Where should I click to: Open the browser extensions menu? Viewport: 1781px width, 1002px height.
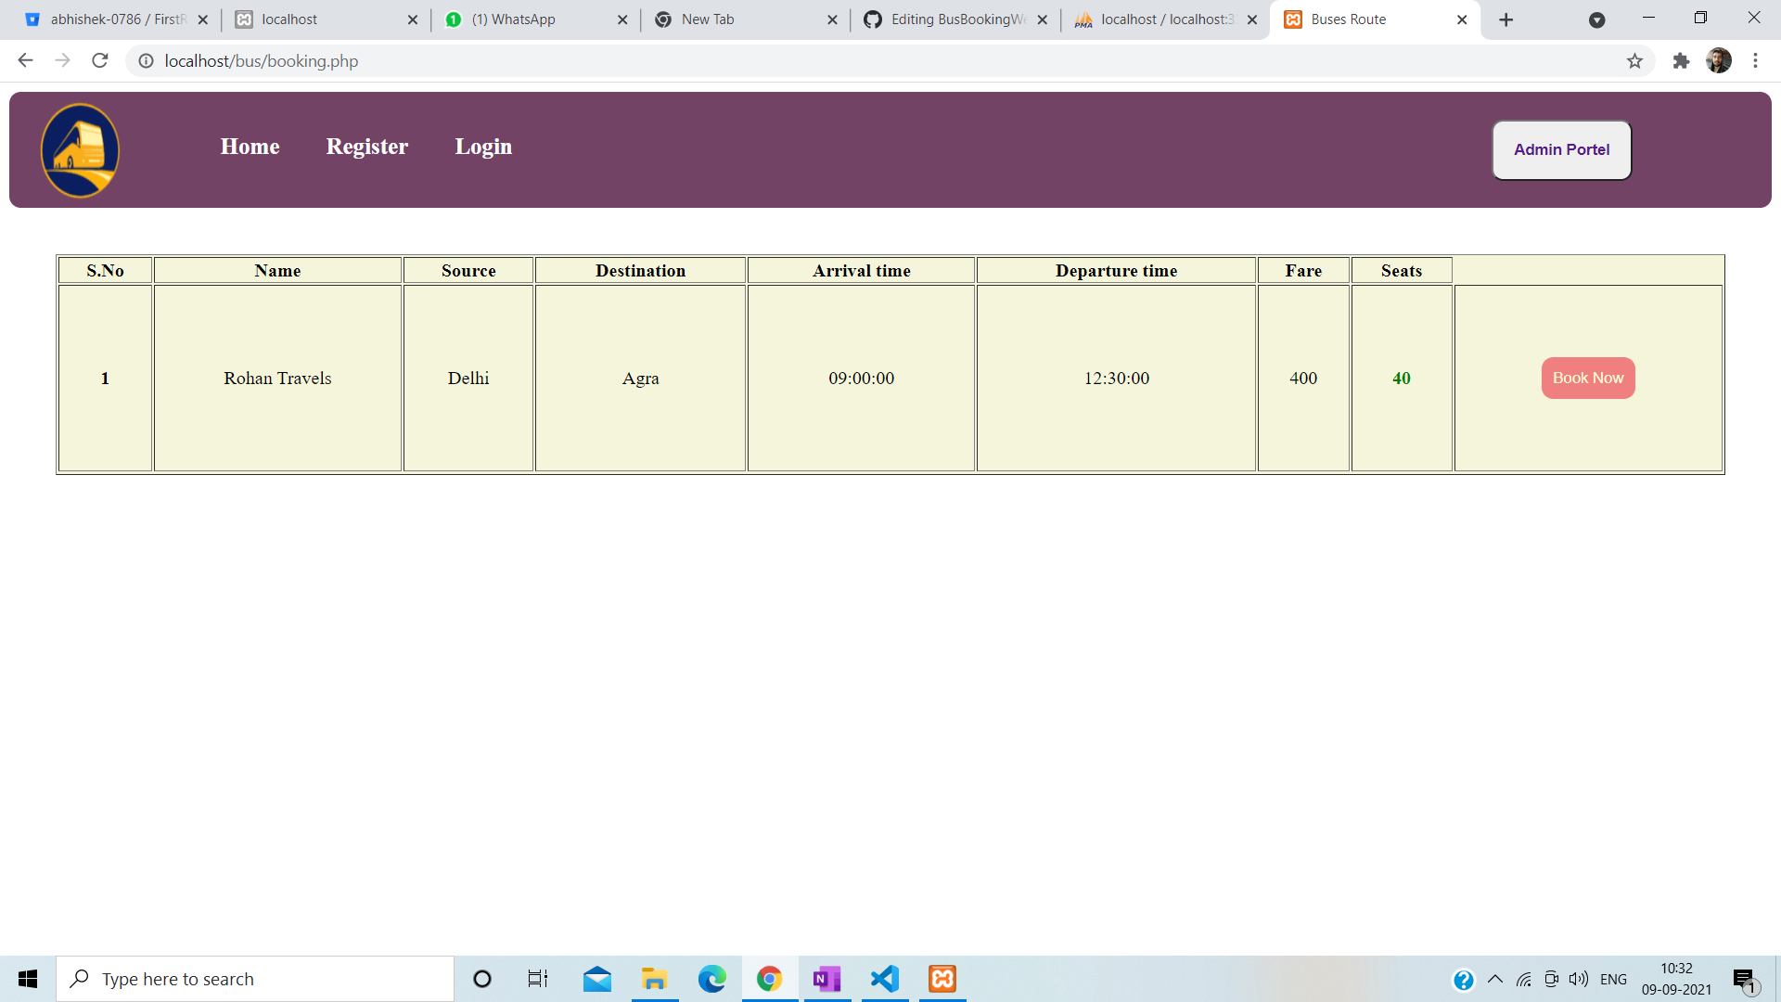click(x=1681, y=61)
